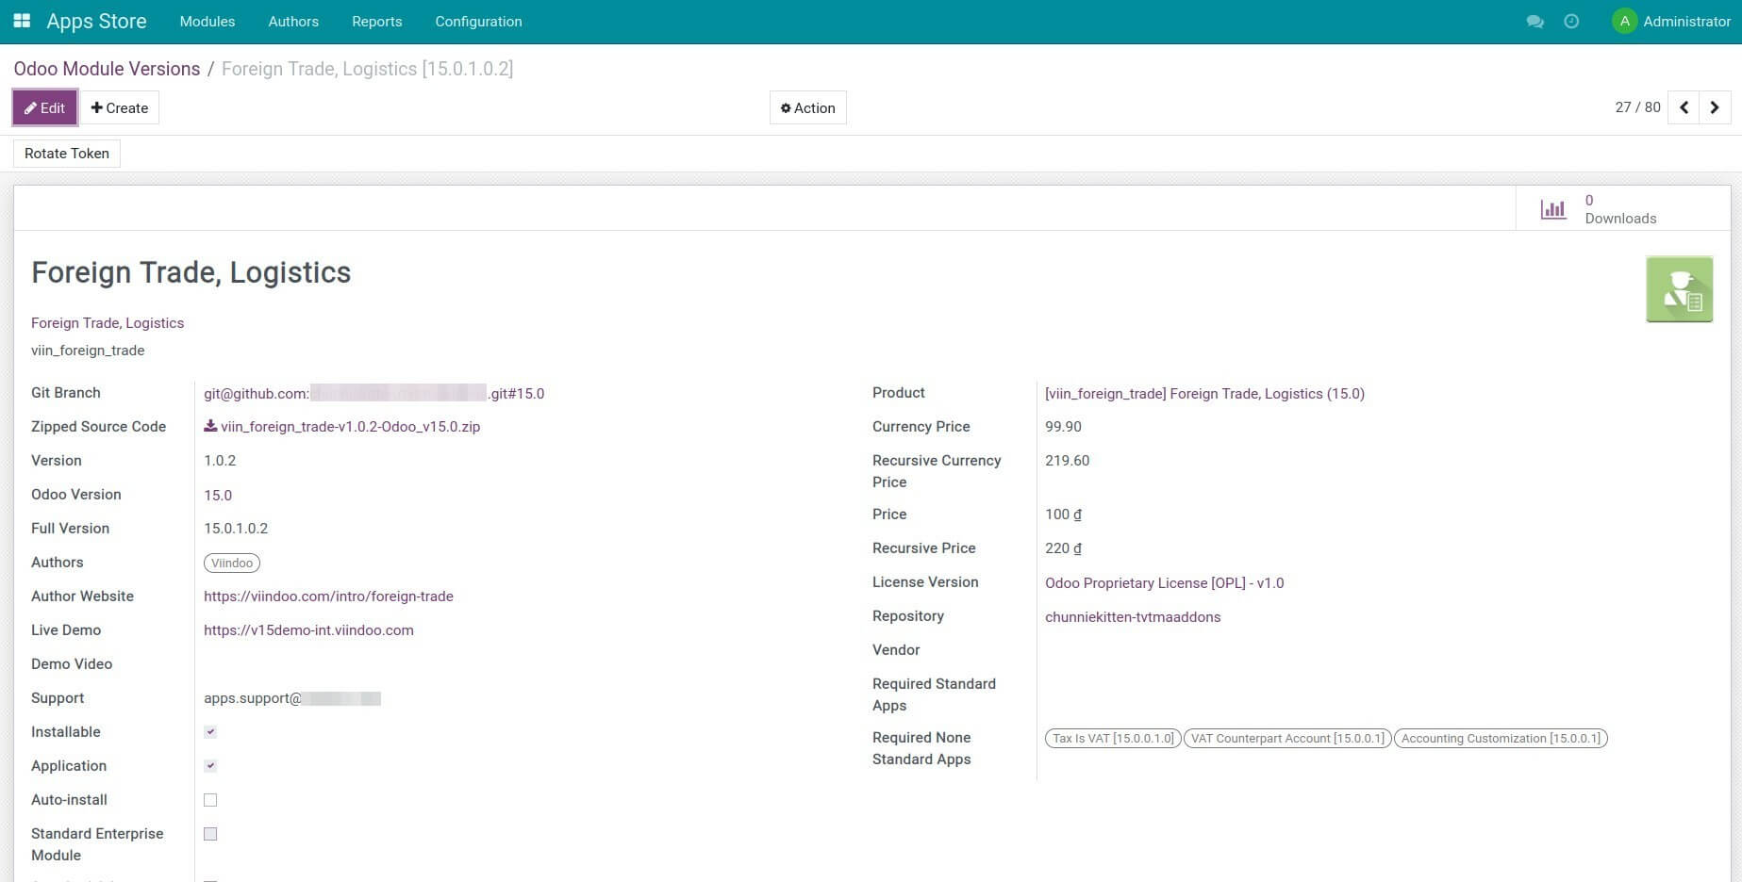Click the Rotate Token button
Screen dimensions: 1742x882
[67, 154]
